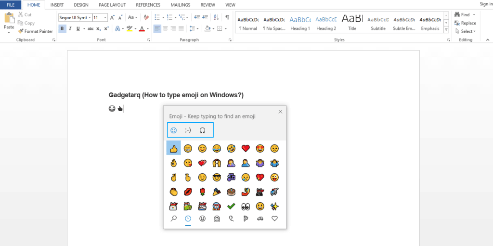Insert the red lips kiss emoji
The height and width of the screenshot is (246, 493).
click(x=188, y=192)
